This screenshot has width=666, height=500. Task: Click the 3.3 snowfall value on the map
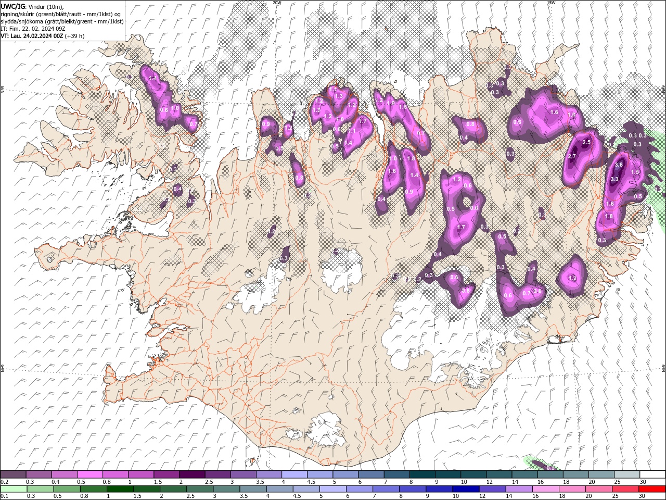pos(614,179)
